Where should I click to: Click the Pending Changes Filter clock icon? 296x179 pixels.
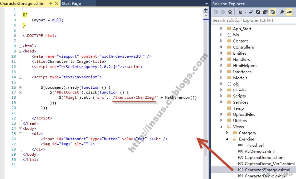[x=240, y=12]
